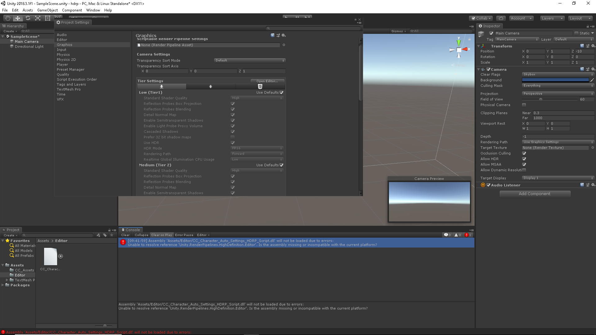The width and height of the screenshot is (596, 335).
Task: Select the CC_Charac asset thumbnail
Action: click(51, 256)
